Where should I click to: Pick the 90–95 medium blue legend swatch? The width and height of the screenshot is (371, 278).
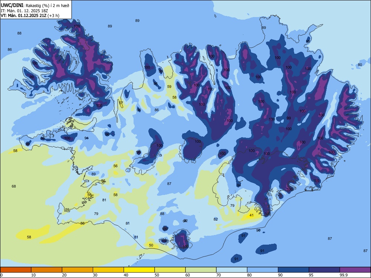tap(293, 270)
